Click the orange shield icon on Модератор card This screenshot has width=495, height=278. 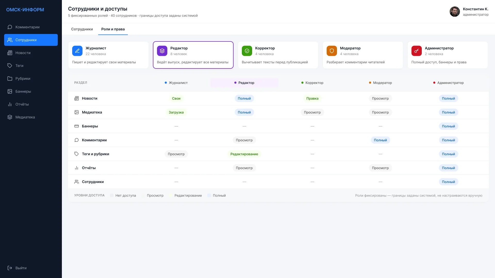(x=332, y=51)
